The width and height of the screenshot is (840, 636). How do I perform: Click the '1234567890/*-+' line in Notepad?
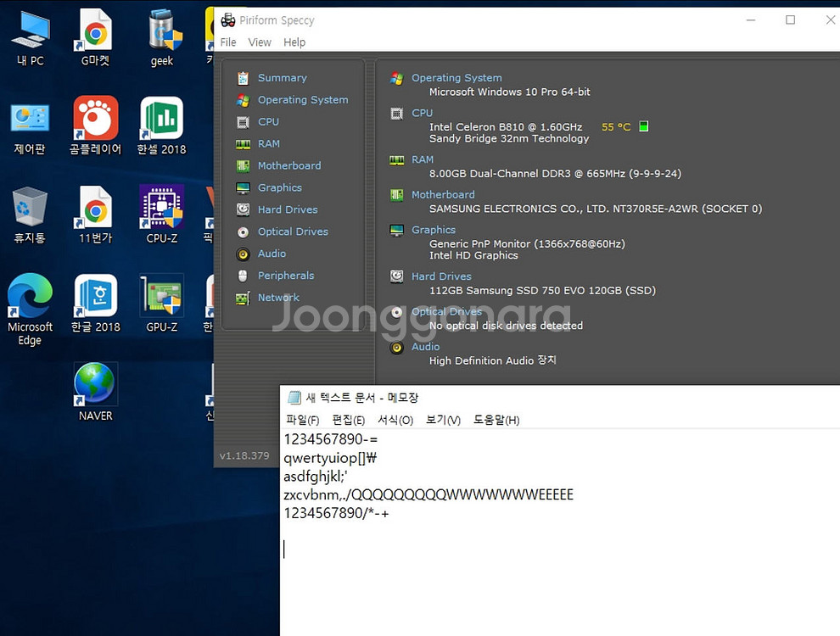coord(337,513)
